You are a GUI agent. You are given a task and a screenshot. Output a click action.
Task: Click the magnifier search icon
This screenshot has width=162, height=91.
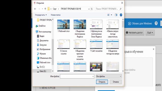pyautogui.click(x=120, y=9)
